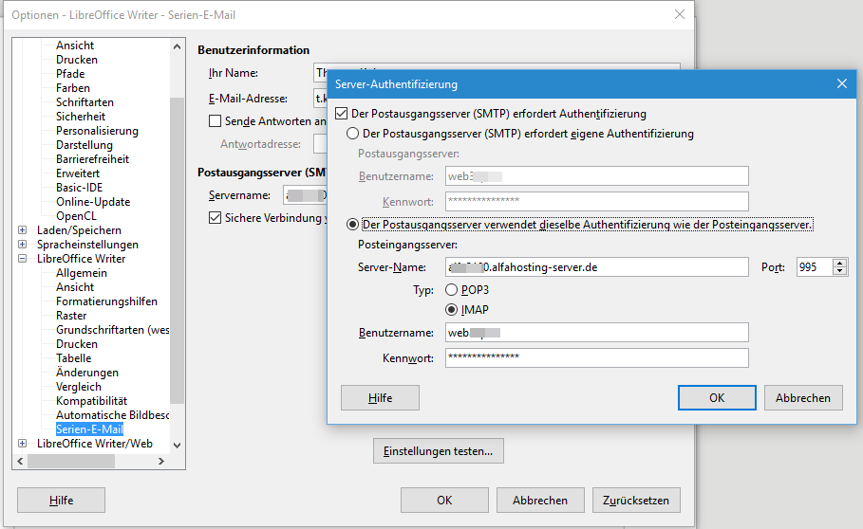Image resolution: width=863 pixels, height=529 pixels.
Task: Select Personalisierung tree item
Action: point(97,131)
